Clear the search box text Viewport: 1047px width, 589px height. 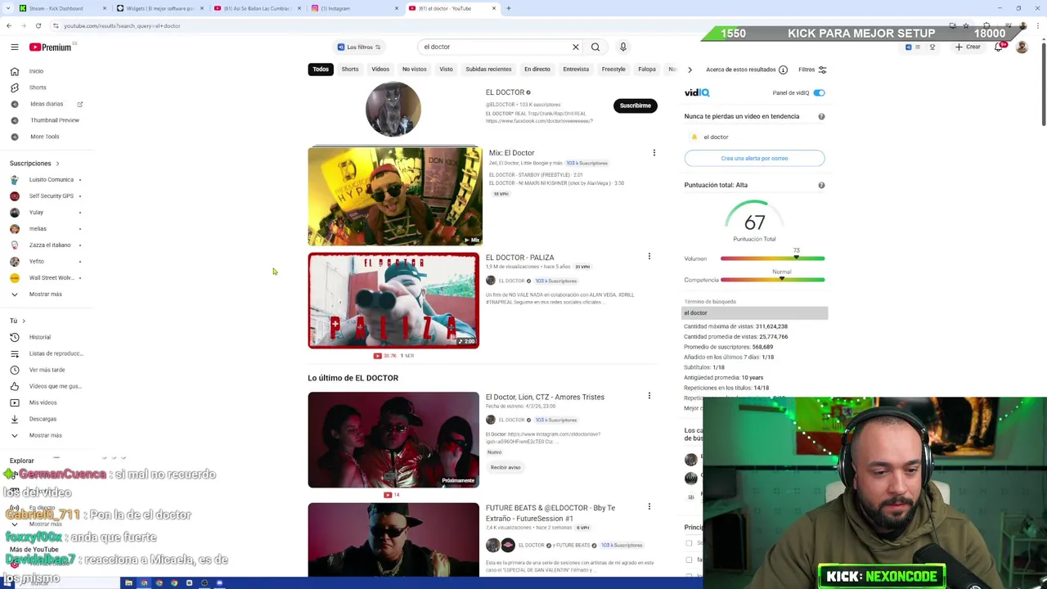pyautogui.click(x=575, y=47)
